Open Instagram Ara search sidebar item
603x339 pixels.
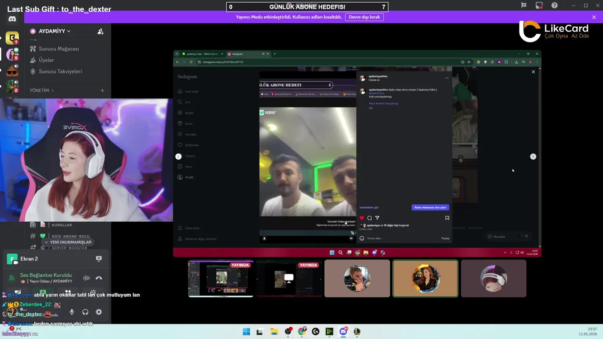tap(184, 102)
